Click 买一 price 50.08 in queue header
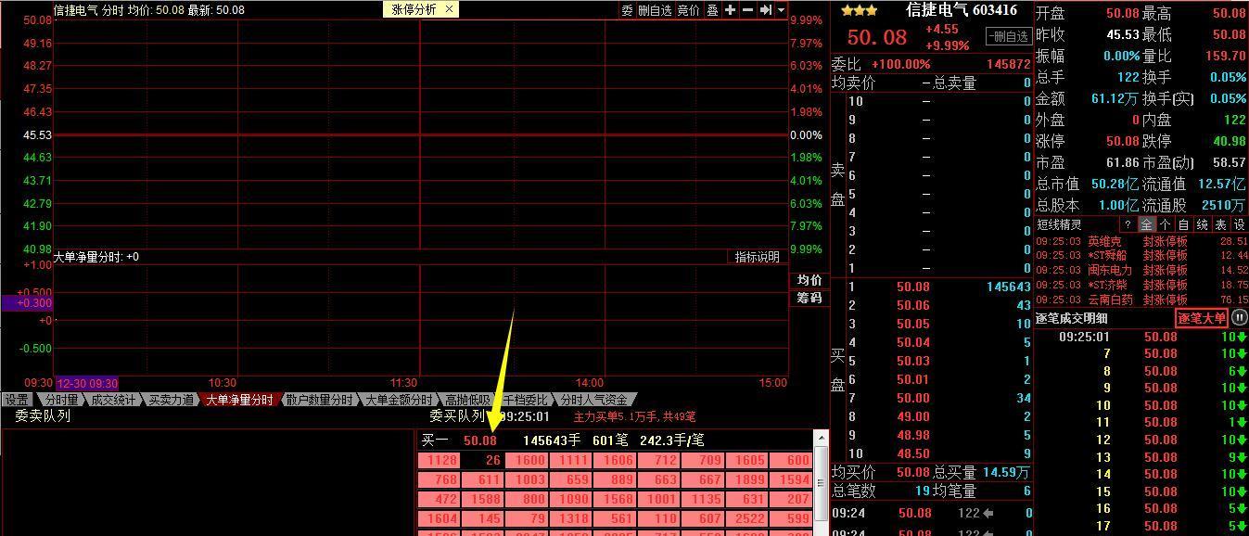The height and width of the screenshot is (536, 1249). (x=480, y=440)
